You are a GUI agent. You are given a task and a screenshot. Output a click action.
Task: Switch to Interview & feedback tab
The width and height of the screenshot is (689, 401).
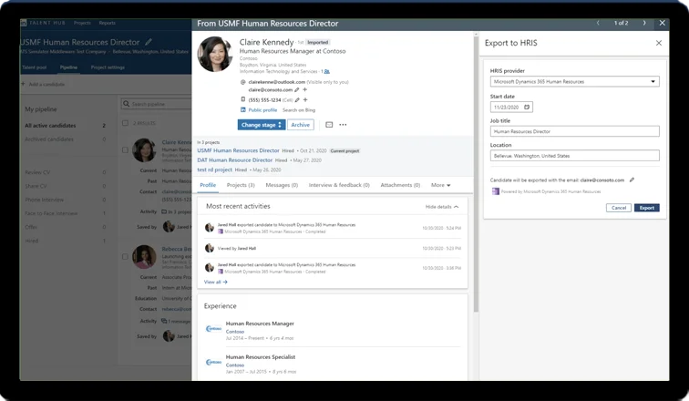(x=339, y=185)
